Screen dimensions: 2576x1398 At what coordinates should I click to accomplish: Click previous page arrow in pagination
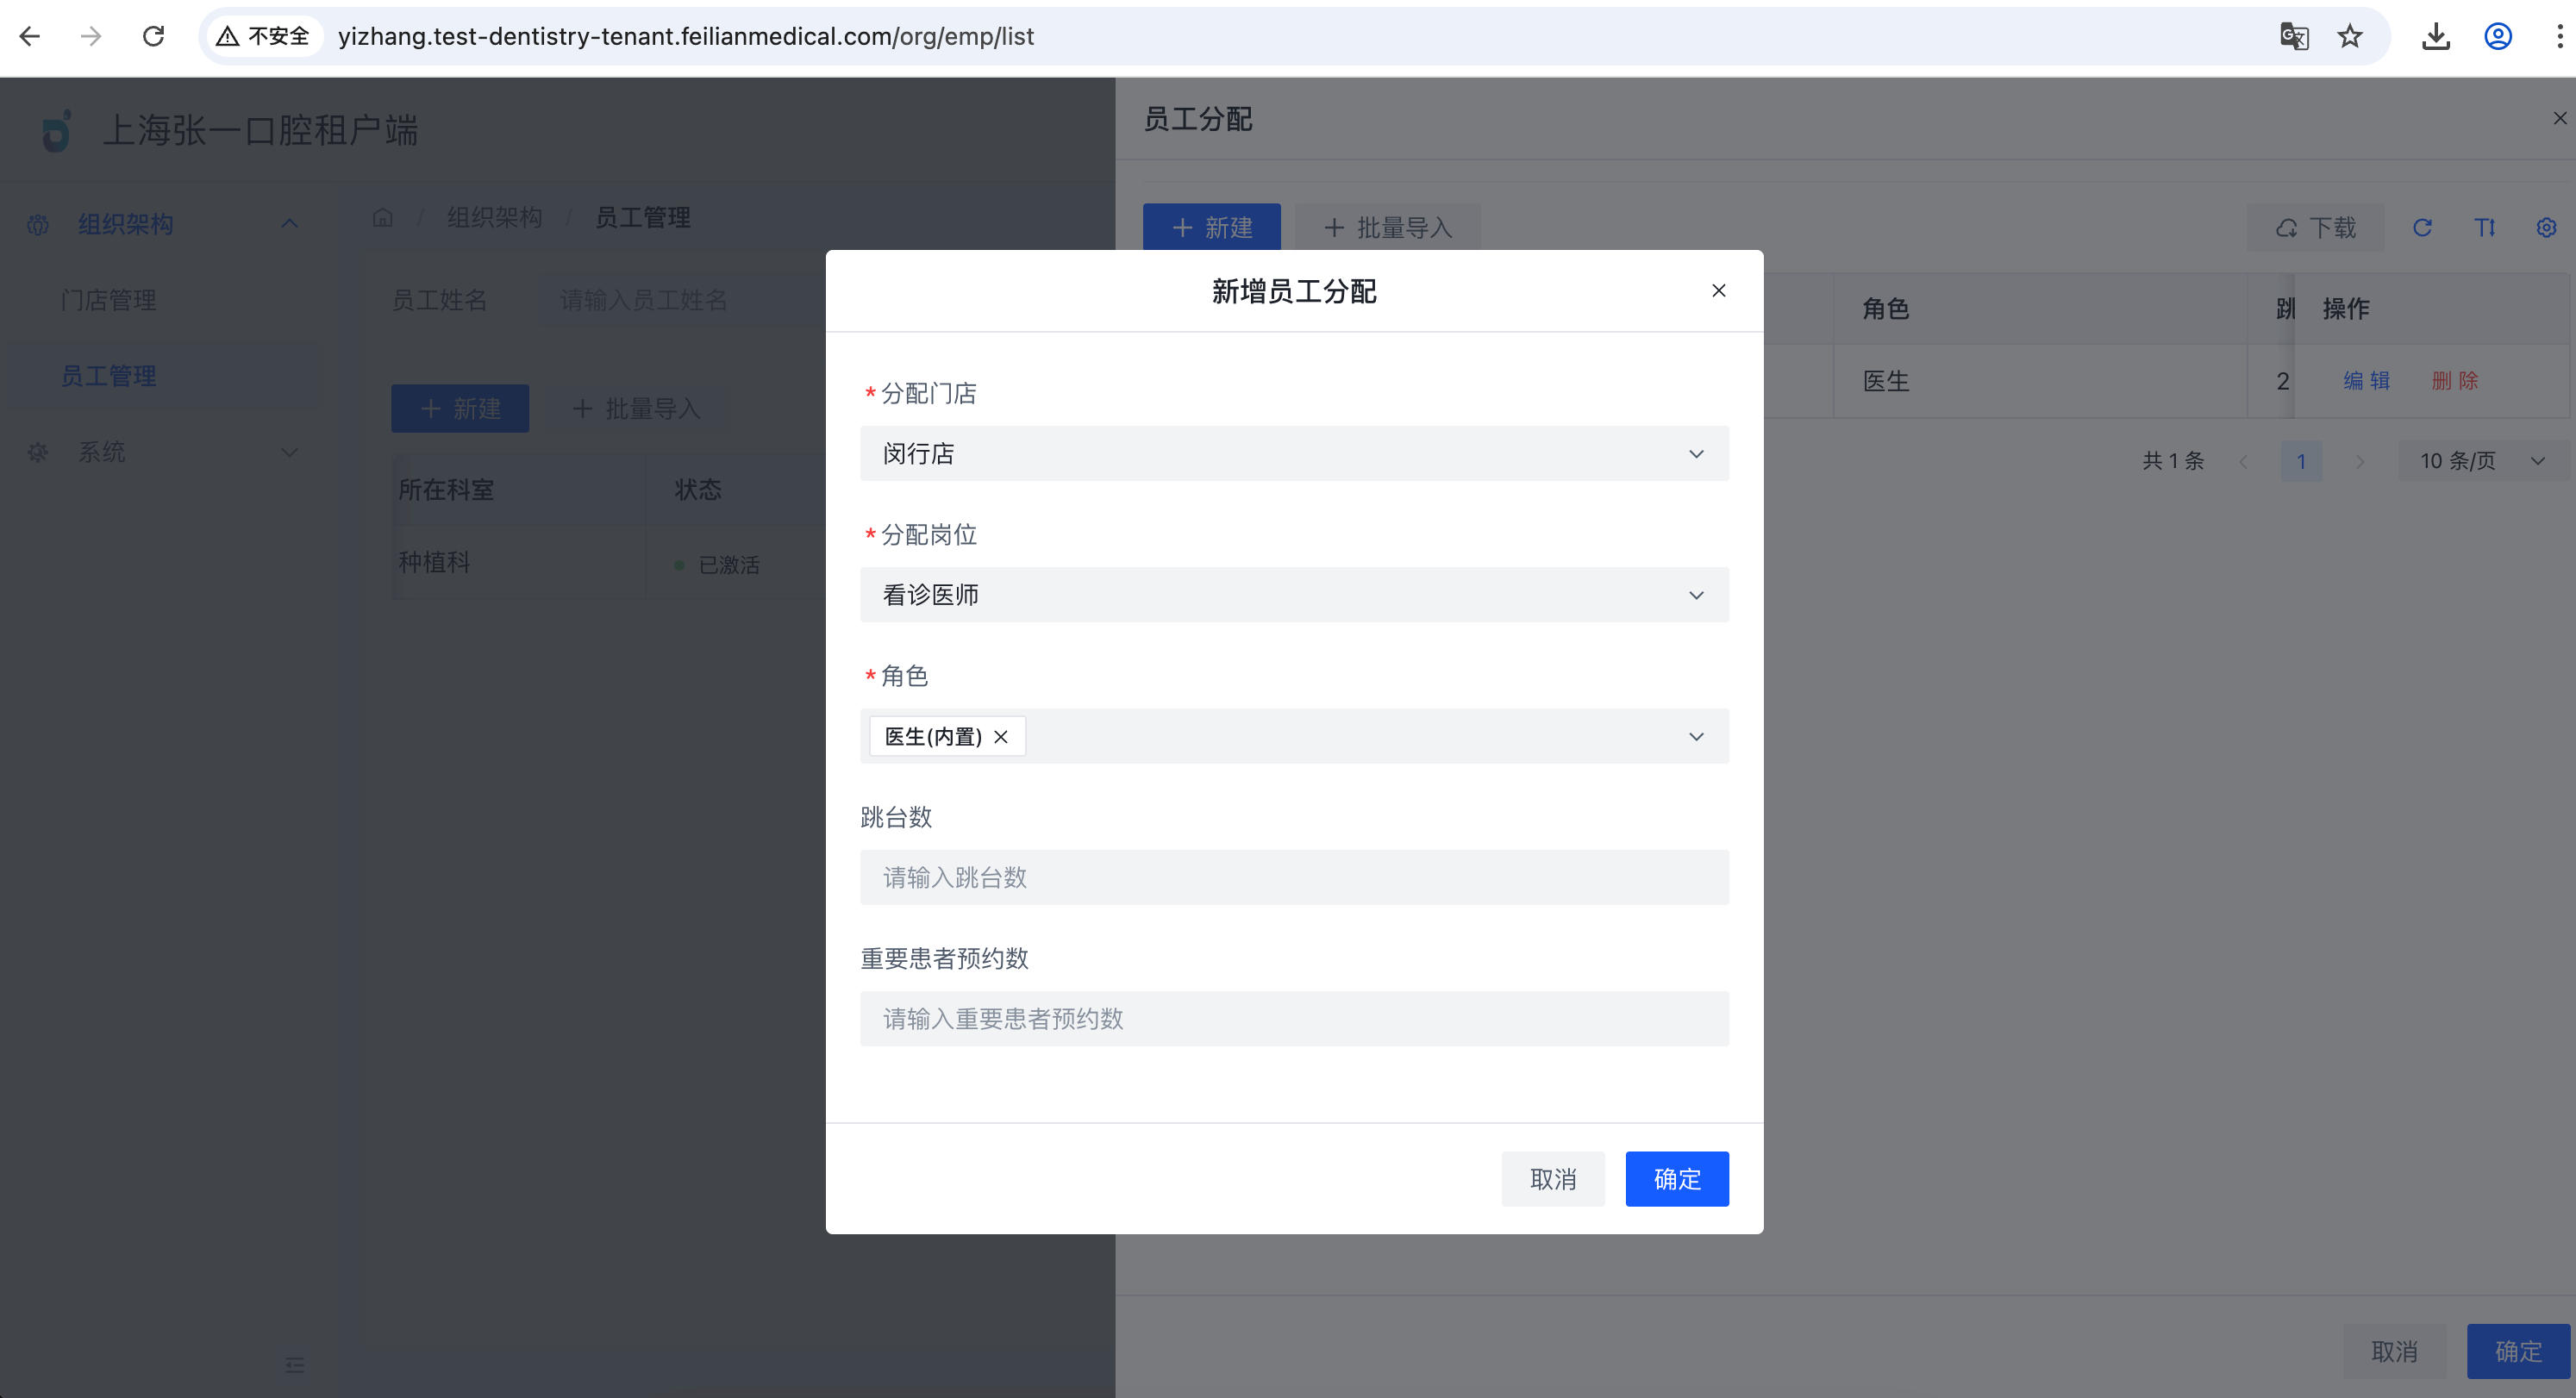coord(2242,461)
